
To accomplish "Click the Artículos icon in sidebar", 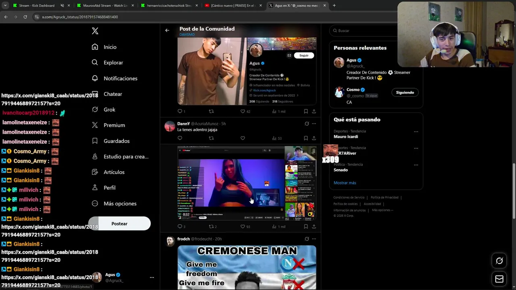I will [95, 172].
